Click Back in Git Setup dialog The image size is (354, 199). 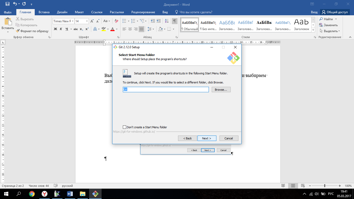tap(187, 138)
